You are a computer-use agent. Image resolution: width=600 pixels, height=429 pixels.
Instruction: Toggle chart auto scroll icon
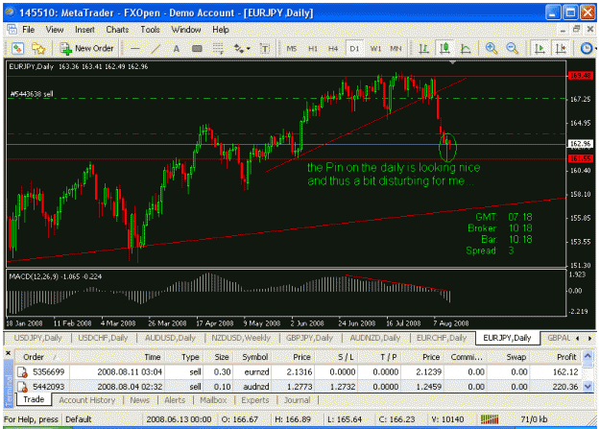coord(540,49)
